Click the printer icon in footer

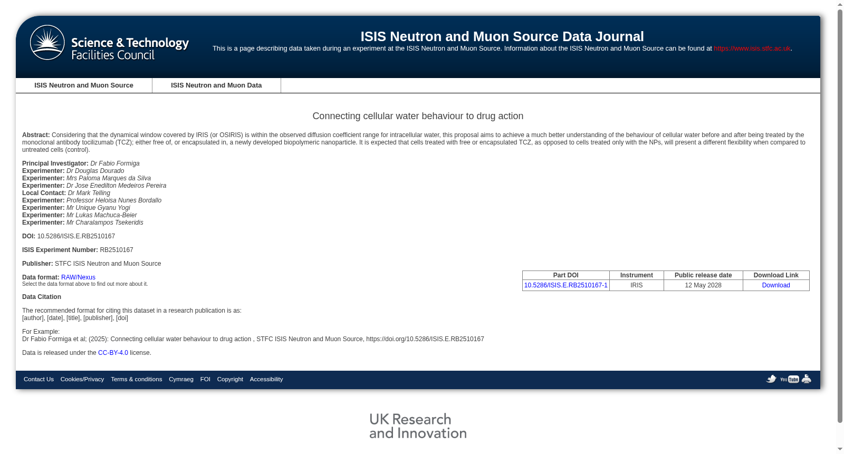coord(807,379)
